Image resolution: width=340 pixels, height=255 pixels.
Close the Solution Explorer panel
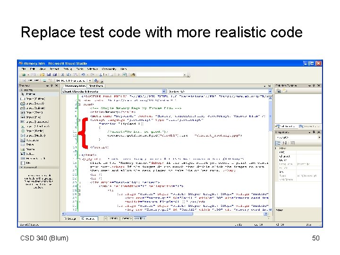319,85
